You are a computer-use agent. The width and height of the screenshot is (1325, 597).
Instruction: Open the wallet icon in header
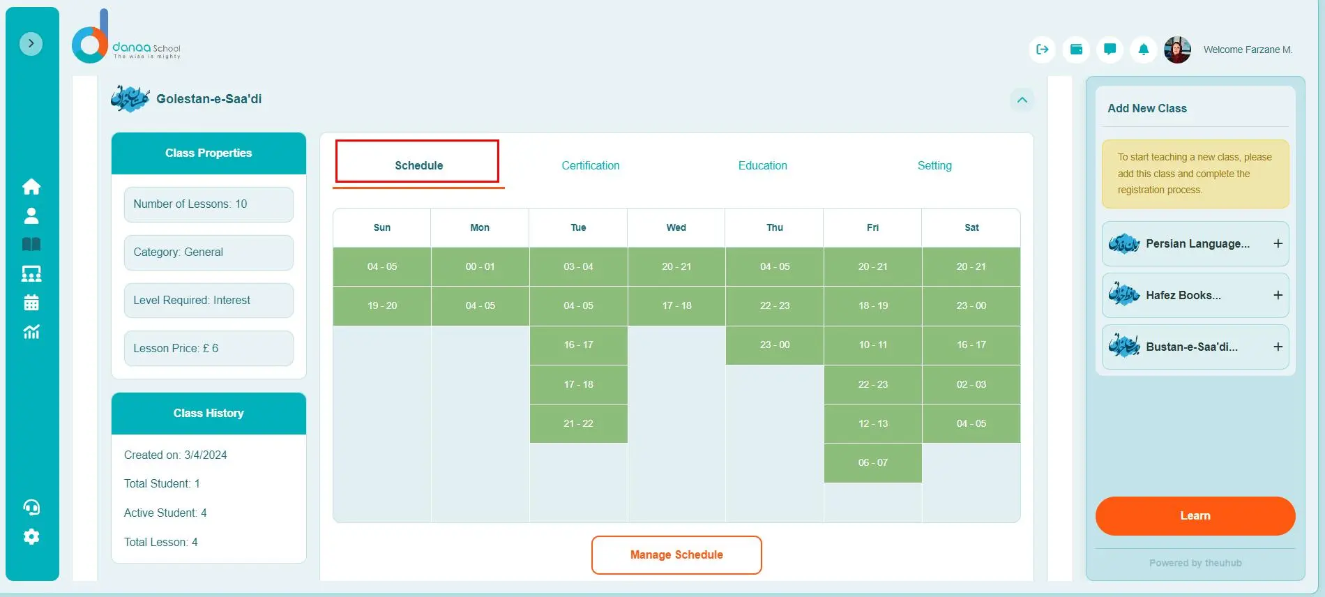pyautogui.click(x=1076, y=50)
